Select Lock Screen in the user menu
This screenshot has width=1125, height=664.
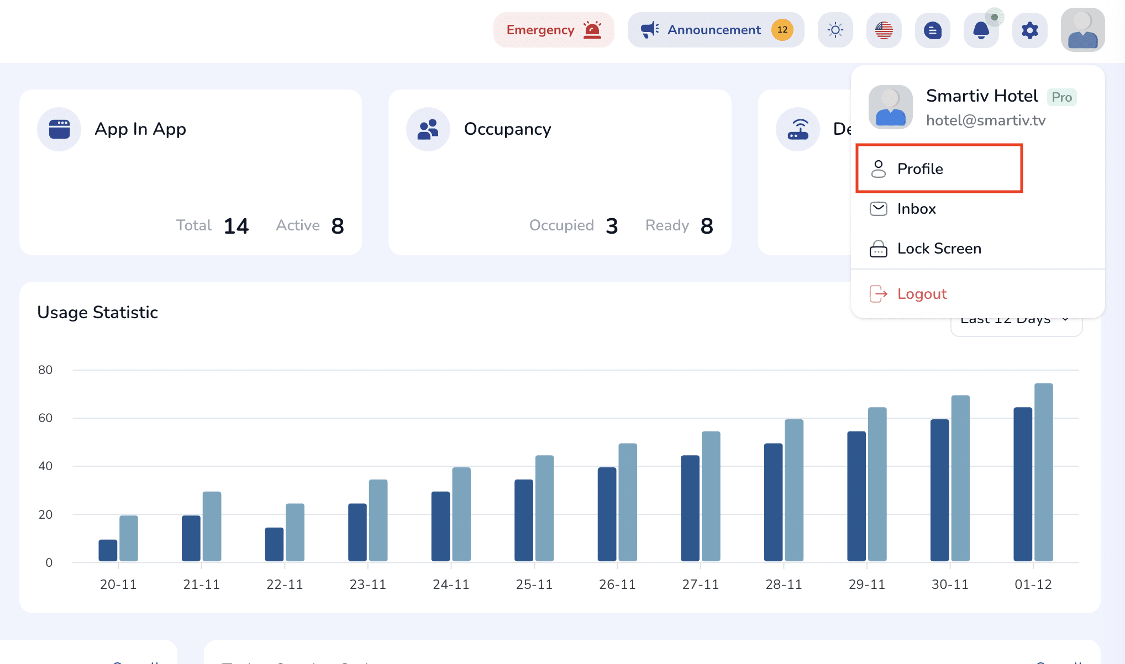(x=978, y=249)
